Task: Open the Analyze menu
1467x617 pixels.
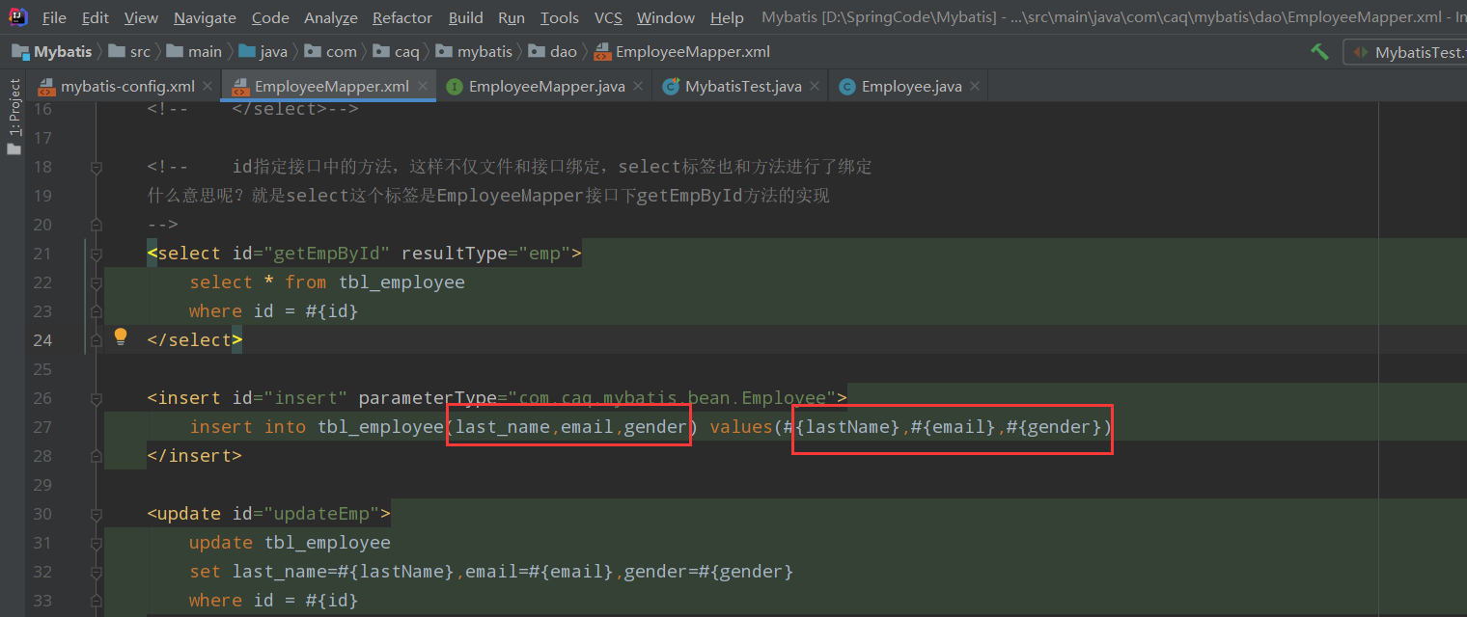Action: [x=330, y=17]
